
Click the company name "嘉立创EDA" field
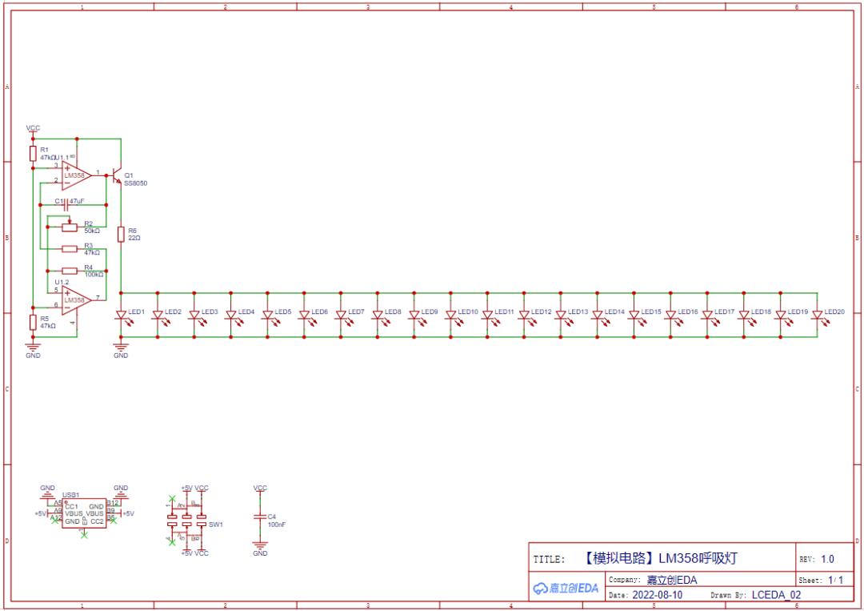click(672, 580)
